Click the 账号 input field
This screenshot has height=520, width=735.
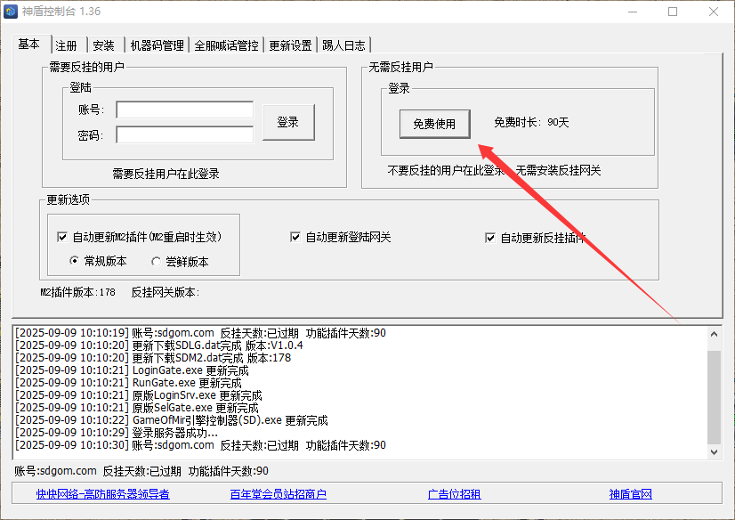tap(184, 110)
